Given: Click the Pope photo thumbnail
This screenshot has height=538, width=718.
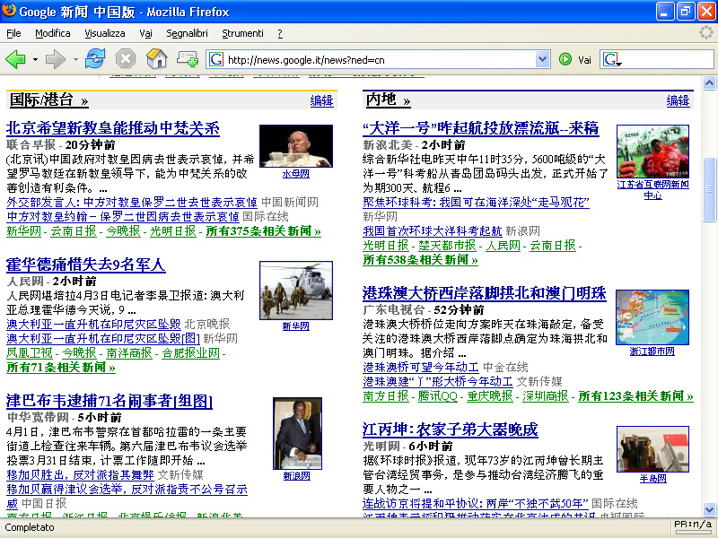Looking at the screenshot, I should click(296, 146).
